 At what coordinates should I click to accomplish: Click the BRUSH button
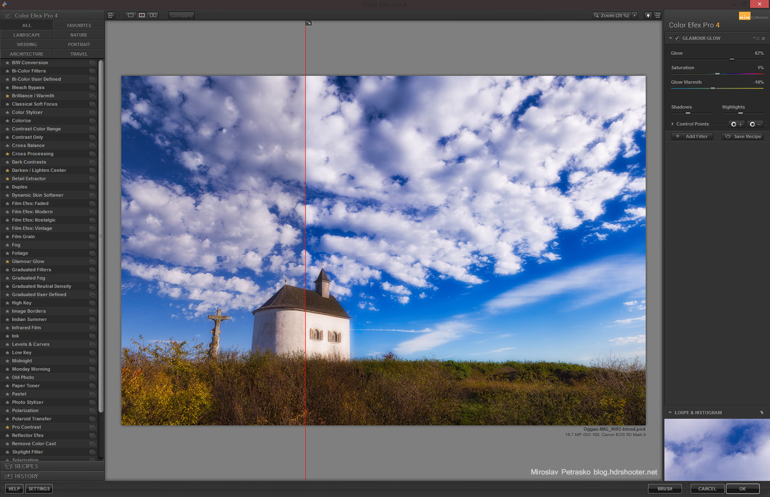[x=665, y=489]
